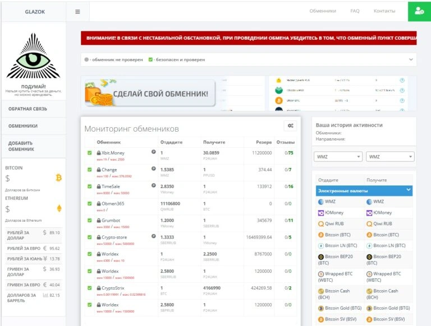Select ДОБАВИТЬ ОБМЕННИК in the sidebar
Viewport: 431px width, 326px height.
point(34,146)
